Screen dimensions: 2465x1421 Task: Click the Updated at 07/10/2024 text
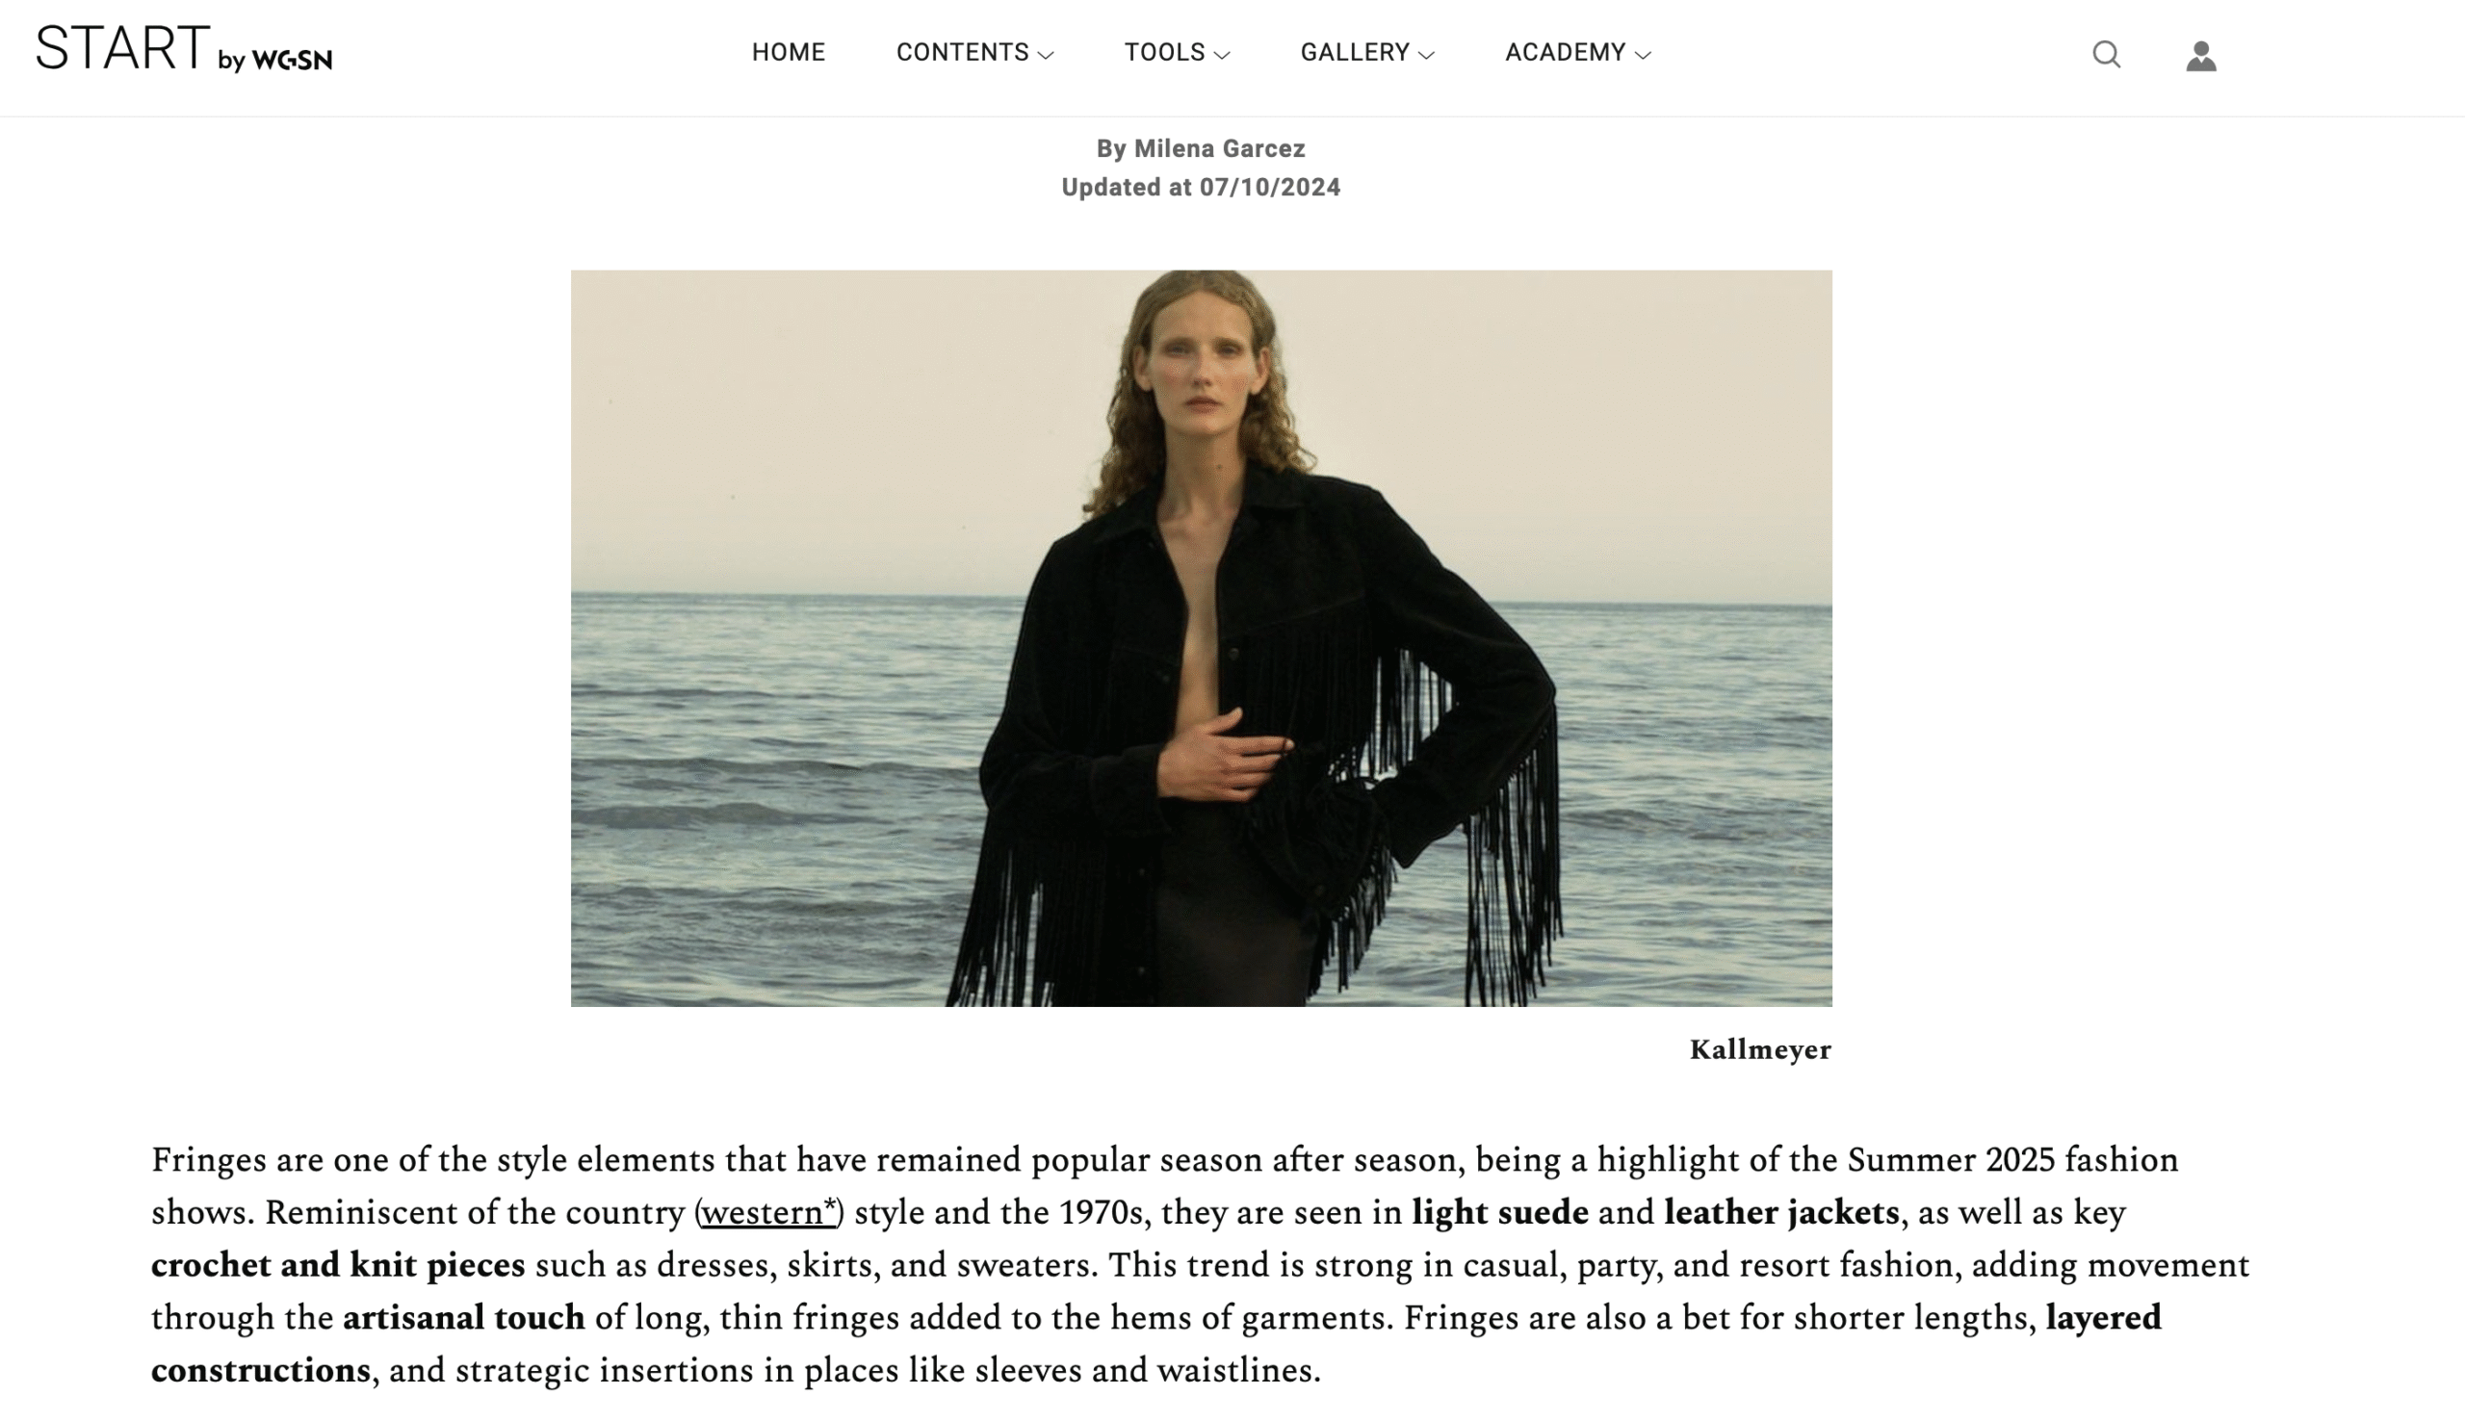click(1202, 188)
